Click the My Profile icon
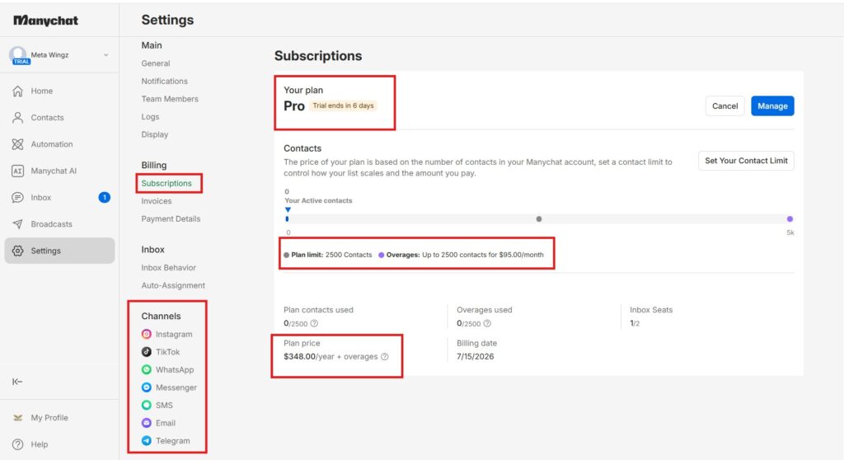 coord(18,418)
